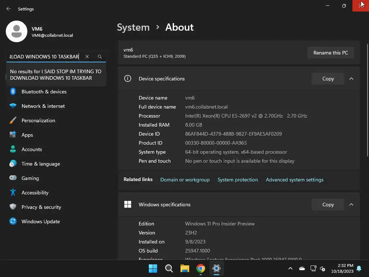Click the Network wifi icon in sidebar
Viewport: 369px width, 277px height.
13,106
